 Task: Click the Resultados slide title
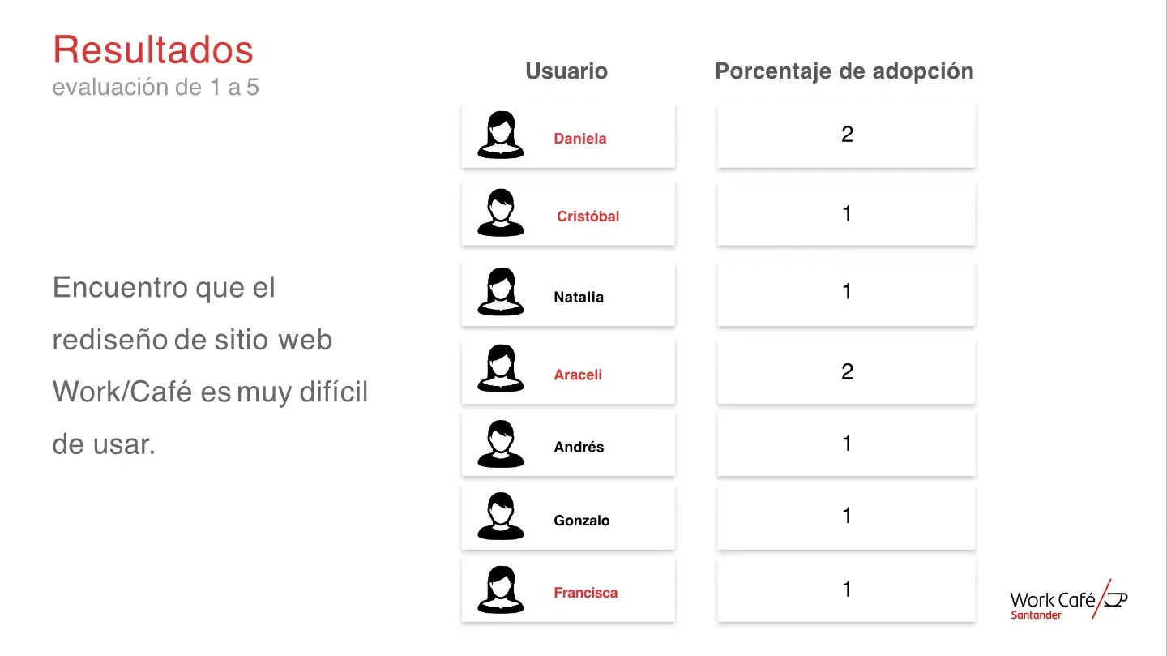point(153,49)
